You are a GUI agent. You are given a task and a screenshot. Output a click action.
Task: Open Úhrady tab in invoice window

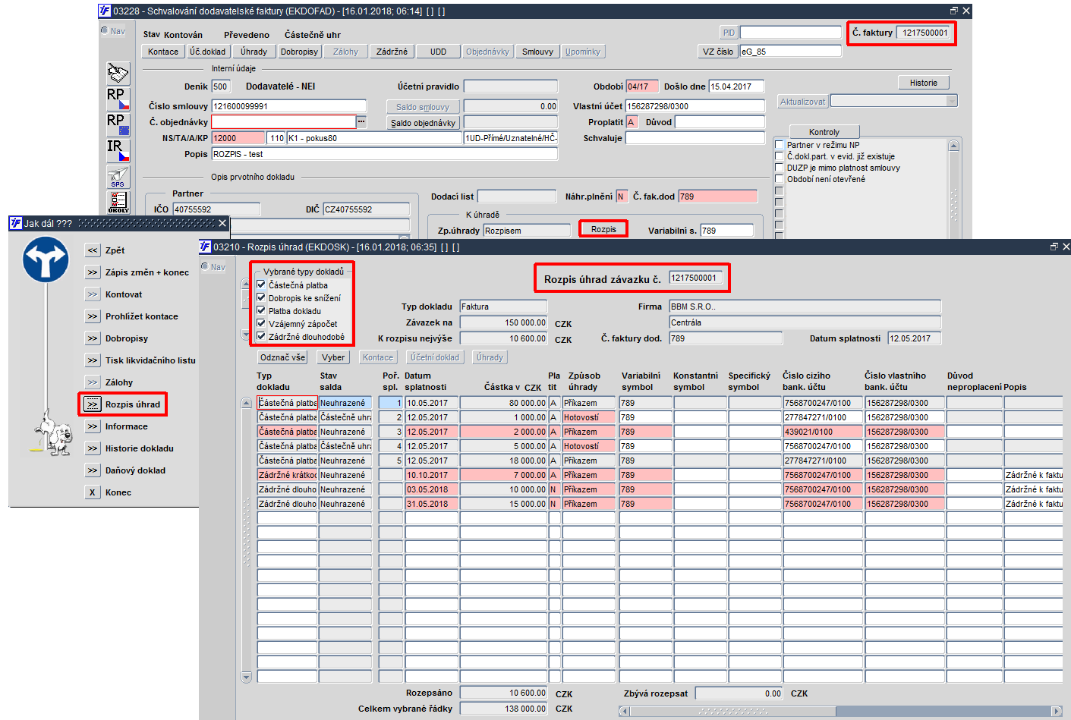point(254,52)
